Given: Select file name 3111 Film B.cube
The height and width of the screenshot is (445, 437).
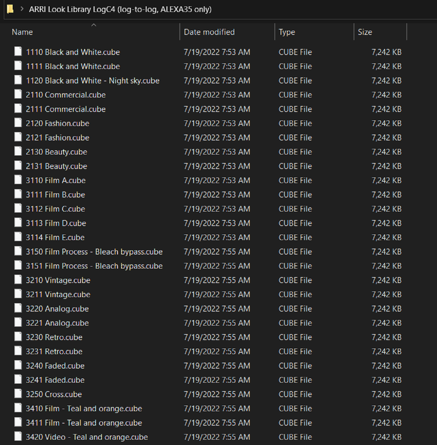Looking at the screenshot, I should [56, 195].
